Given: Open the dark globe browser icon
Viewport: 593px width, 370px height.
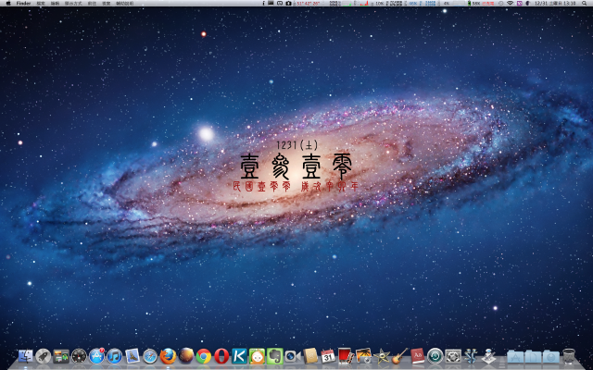Looking at the screenshot, I should tap(185, 356).
